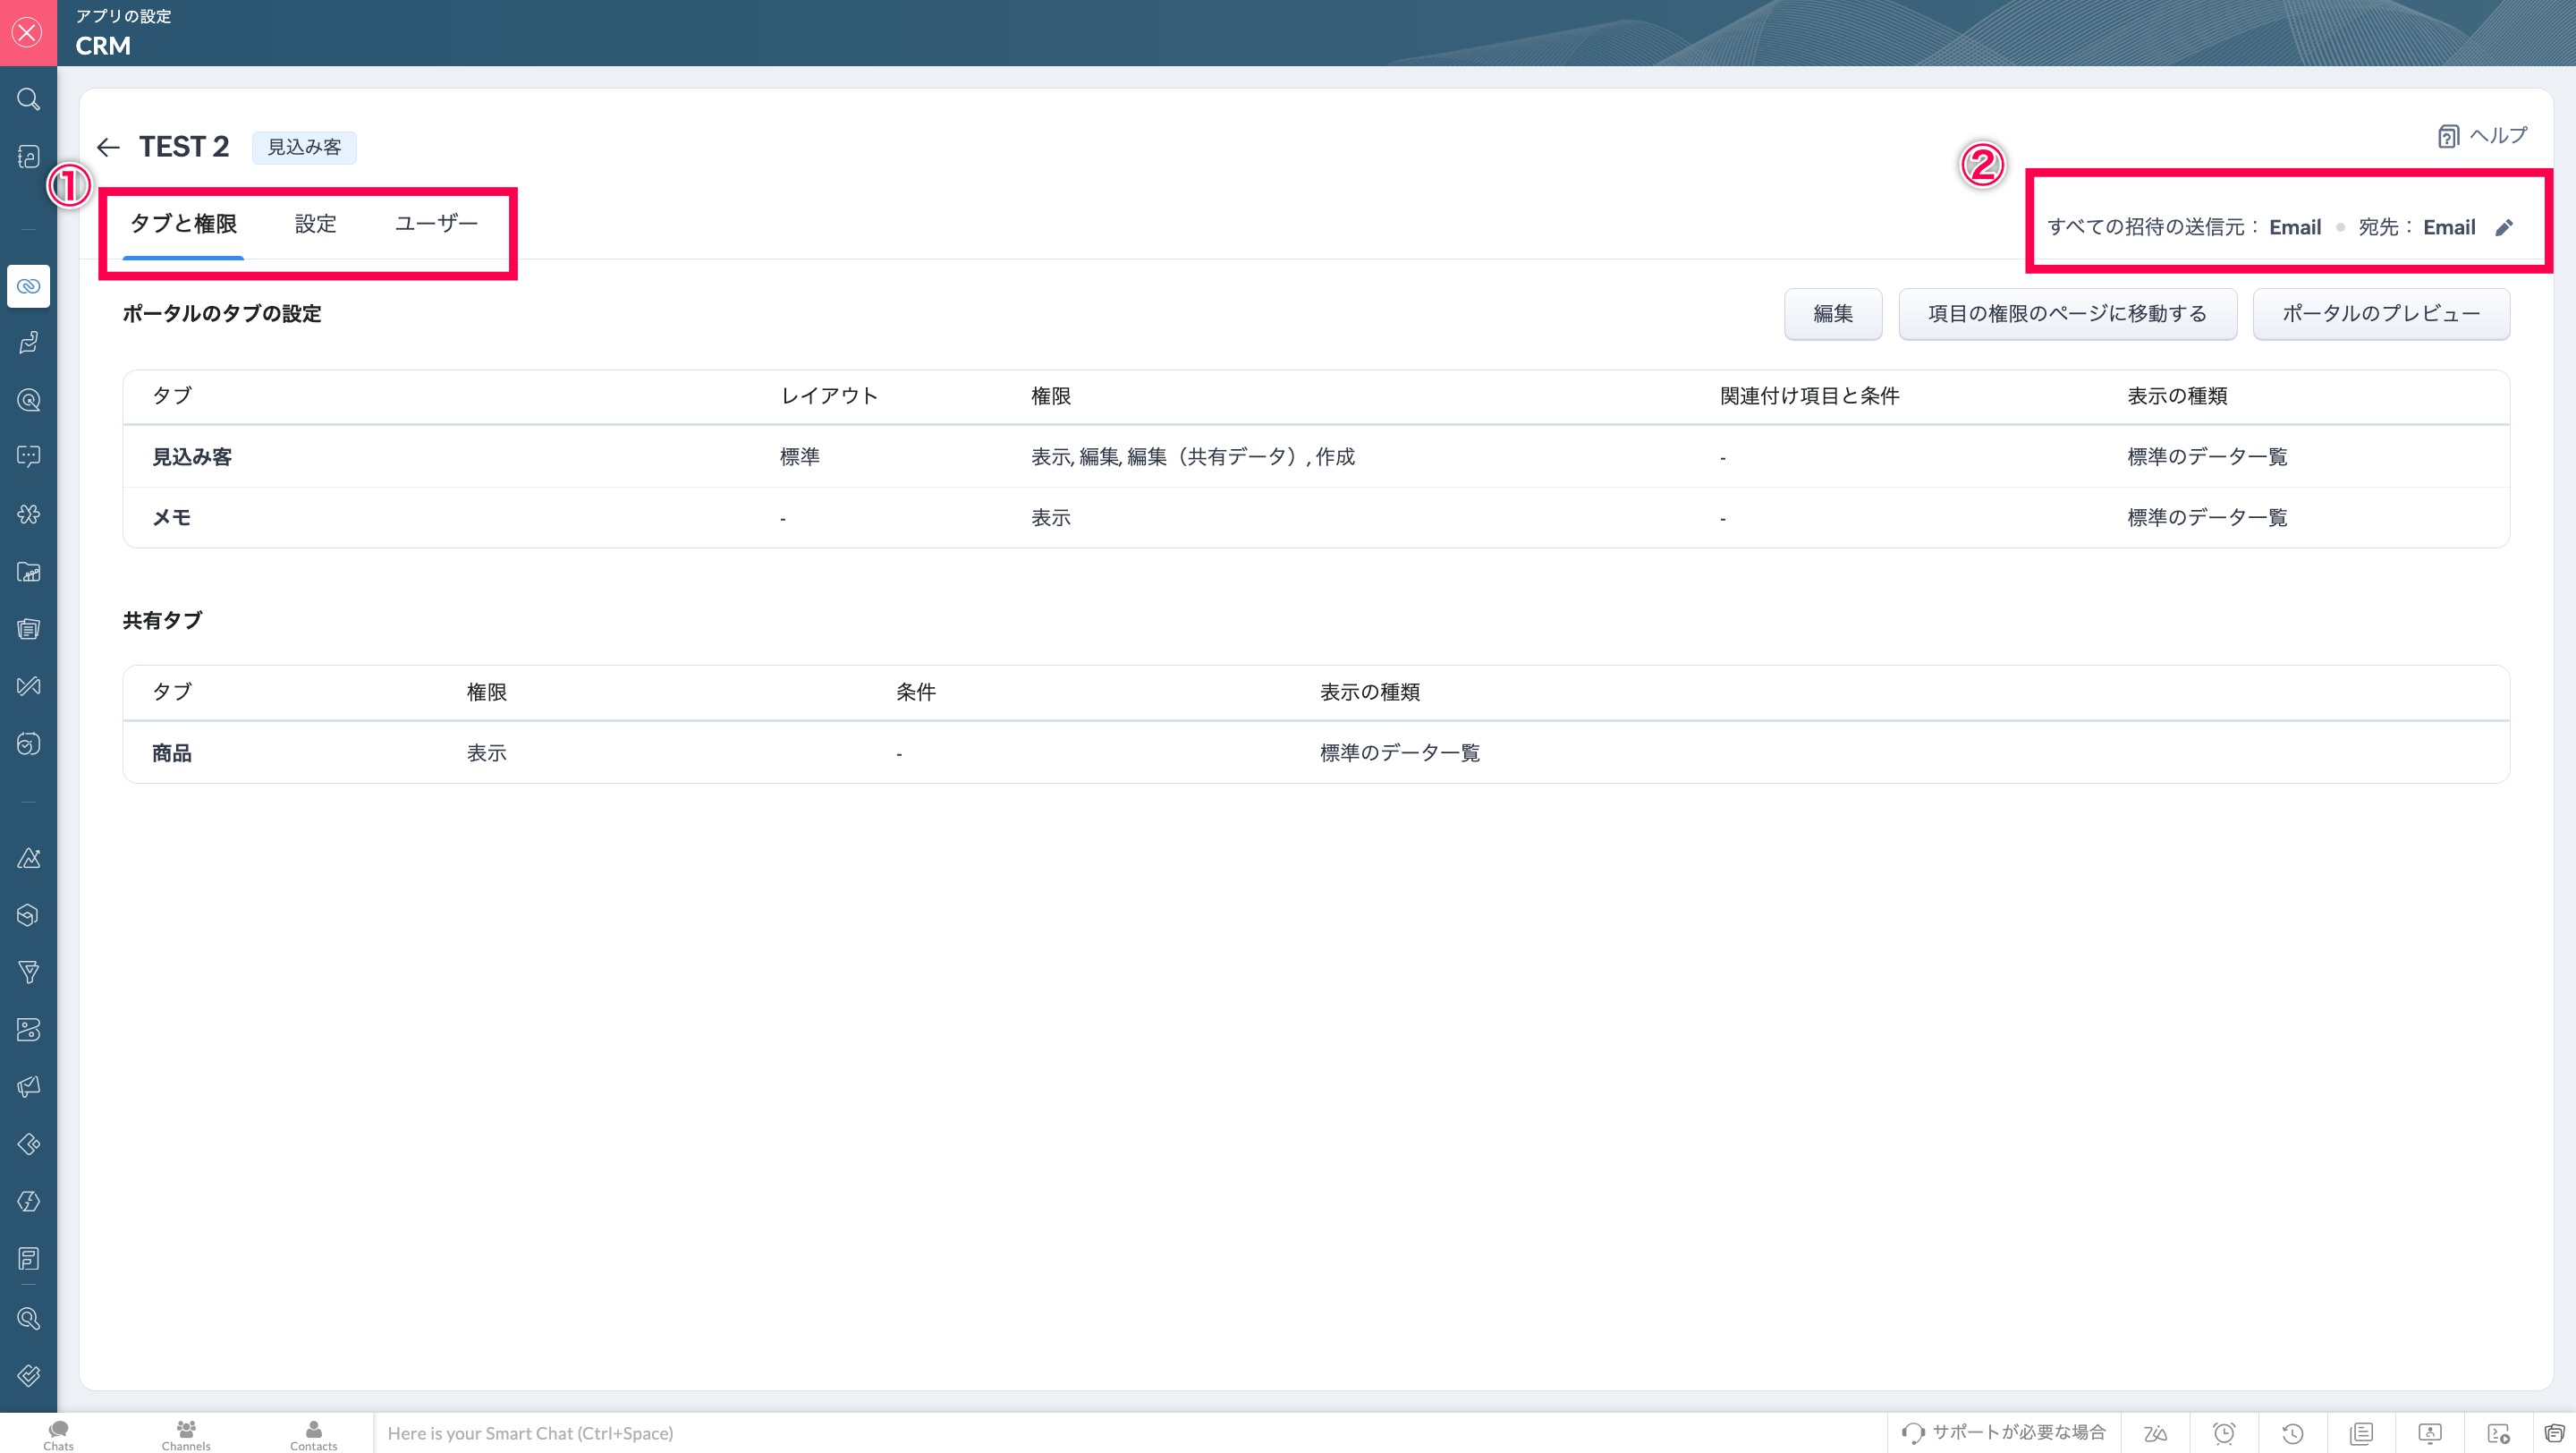The height and width of the screenshot is (1453, 2576).
Task: Click the alarm clock icon in bottom bar
Action: 2224,1433
